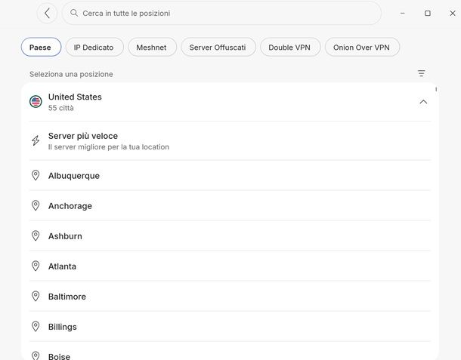Open the Onion Over VPN tab
Viewport: 461px width, 360px height.
pos(361,47)
